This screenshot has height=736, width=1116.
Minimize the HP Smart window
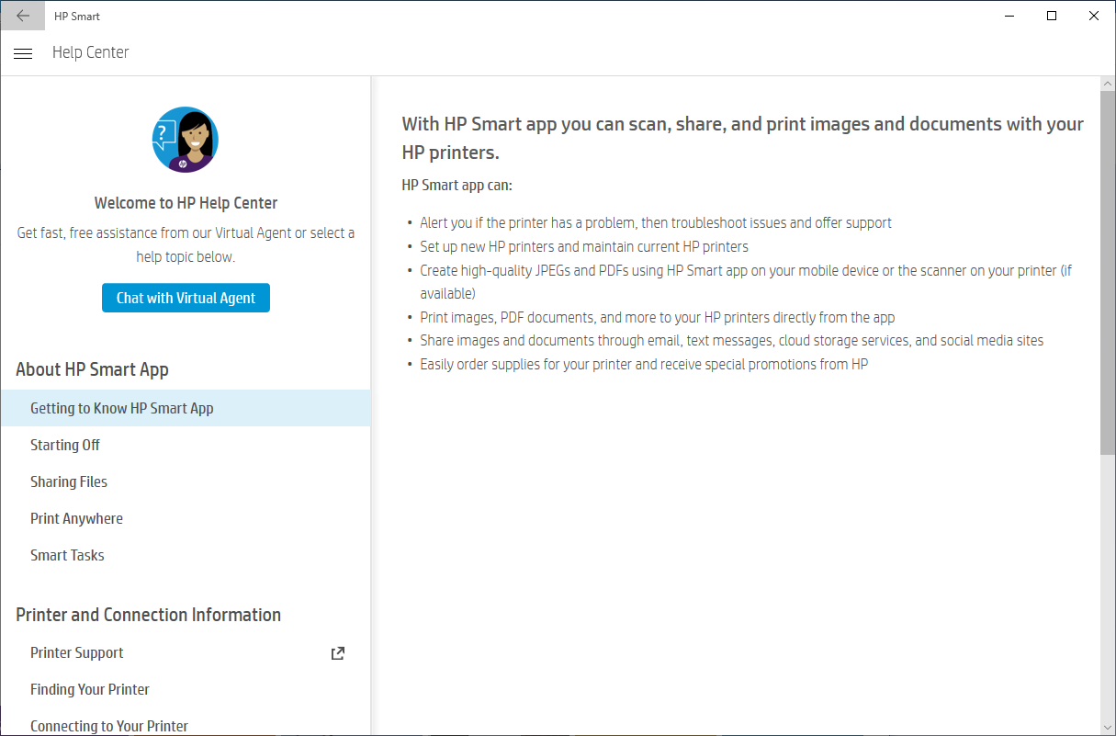point(1009,16)
